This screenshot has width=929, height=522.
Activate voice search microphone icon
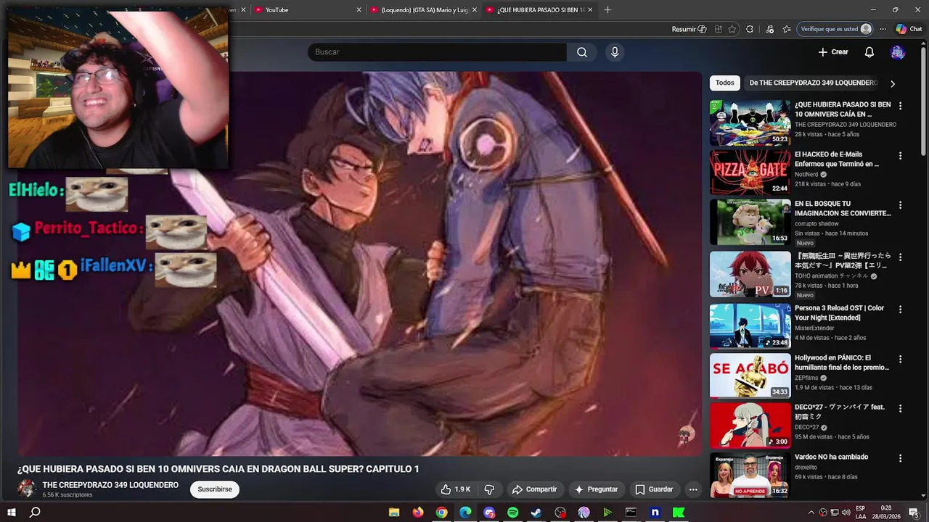[x=615, y=52]
